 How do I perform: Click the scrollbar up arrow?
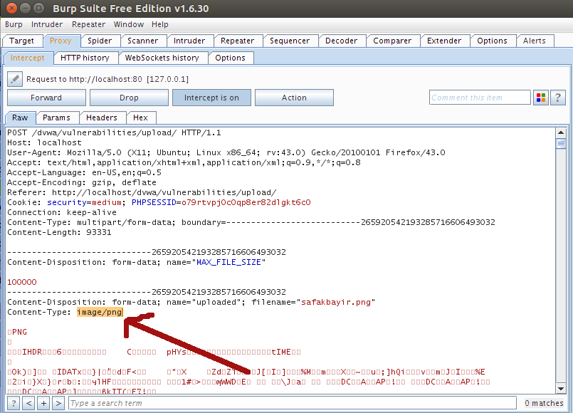coord(561,132)
